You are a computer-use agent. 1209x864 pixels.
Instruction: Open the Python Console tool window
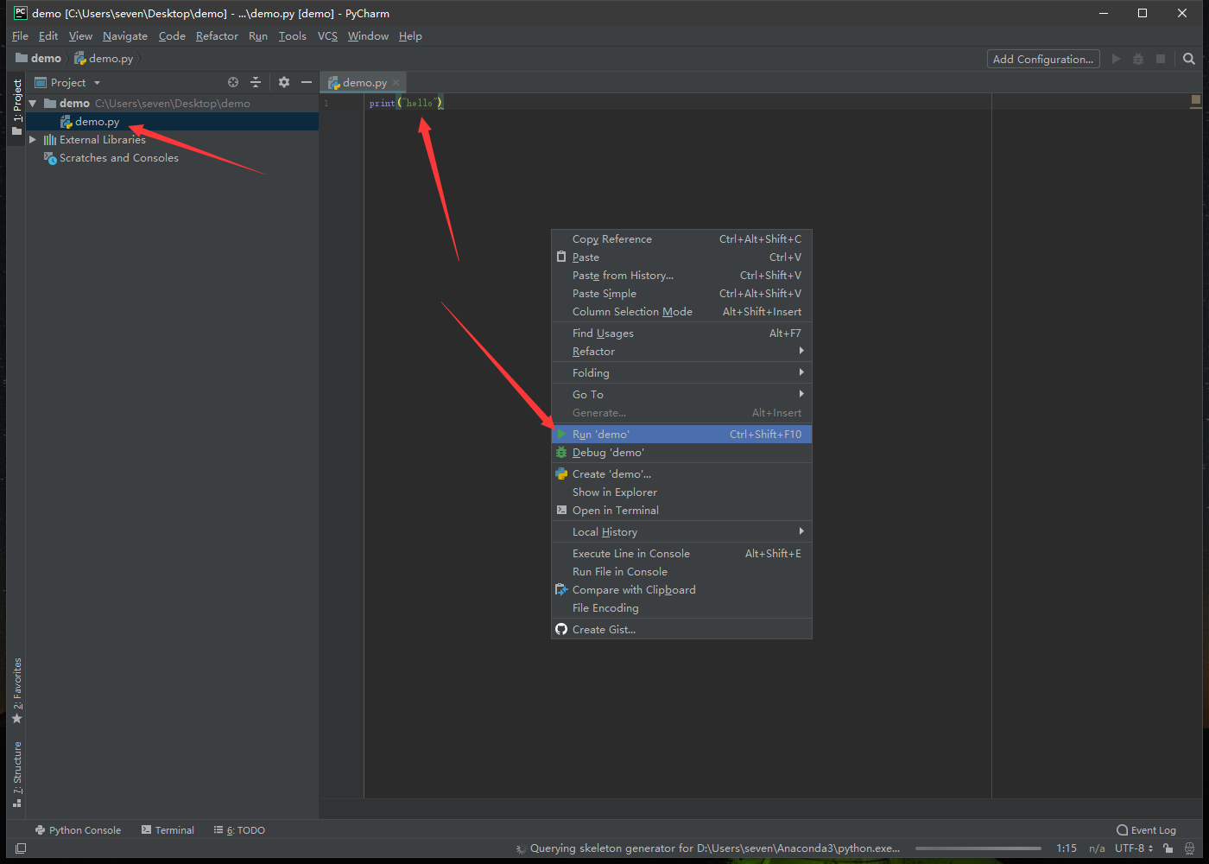(78, 830)
